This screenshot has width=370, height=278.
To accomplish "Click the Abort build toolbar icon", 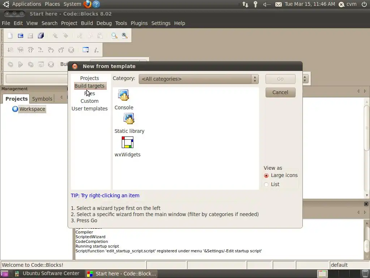I will (51, 64).
